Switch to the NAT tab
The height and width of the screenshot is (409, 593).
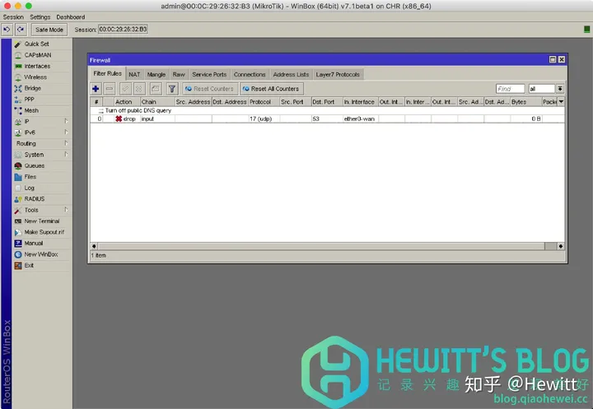134,74
